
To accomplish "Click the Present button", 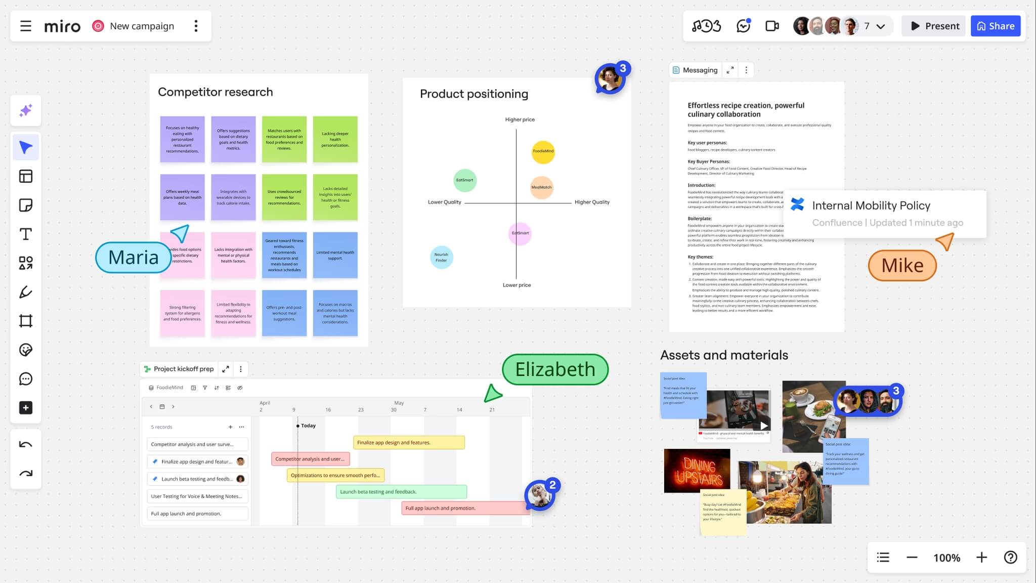I will (933, 26).
